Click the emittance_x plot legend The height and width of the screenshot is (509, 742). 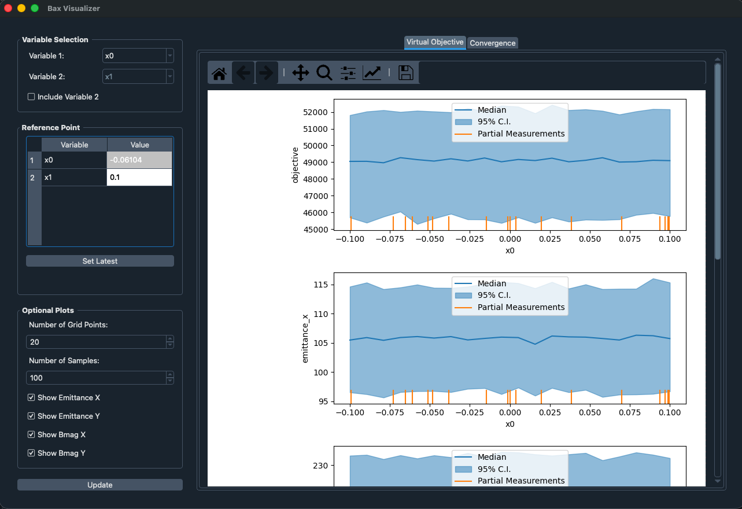(x=510, y=296)
